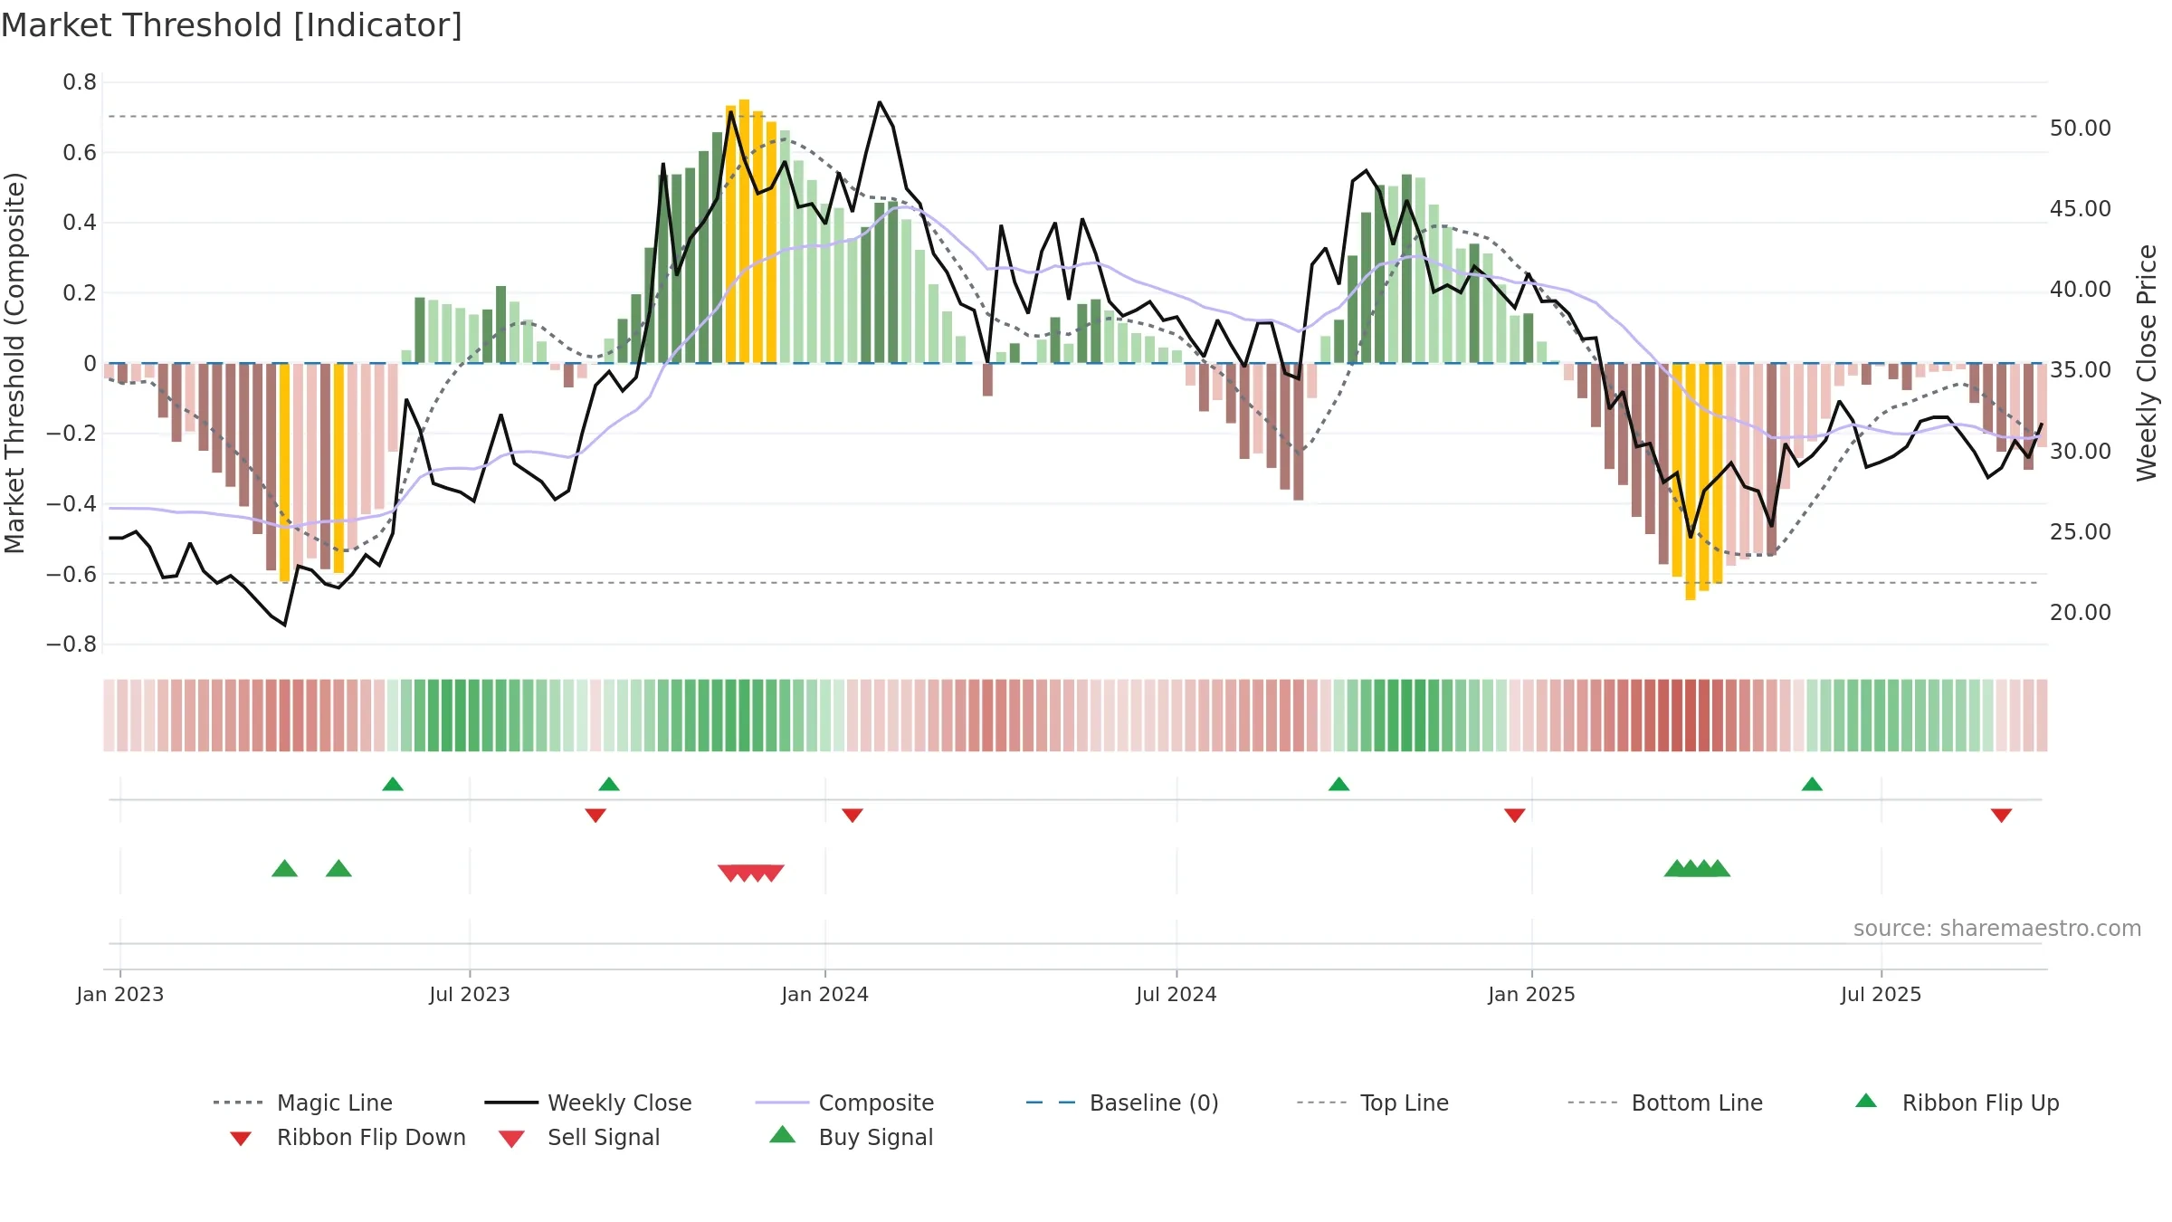Click the tallest gold bar at the late 2023 peak

tap(744, 231)
